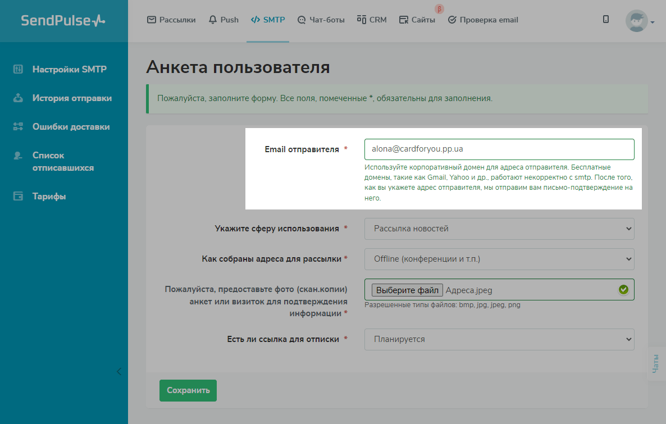Click the Тарифы wallet icon
Image resolution: width=666 pixels, height=424 pixels.
[18, 196]
